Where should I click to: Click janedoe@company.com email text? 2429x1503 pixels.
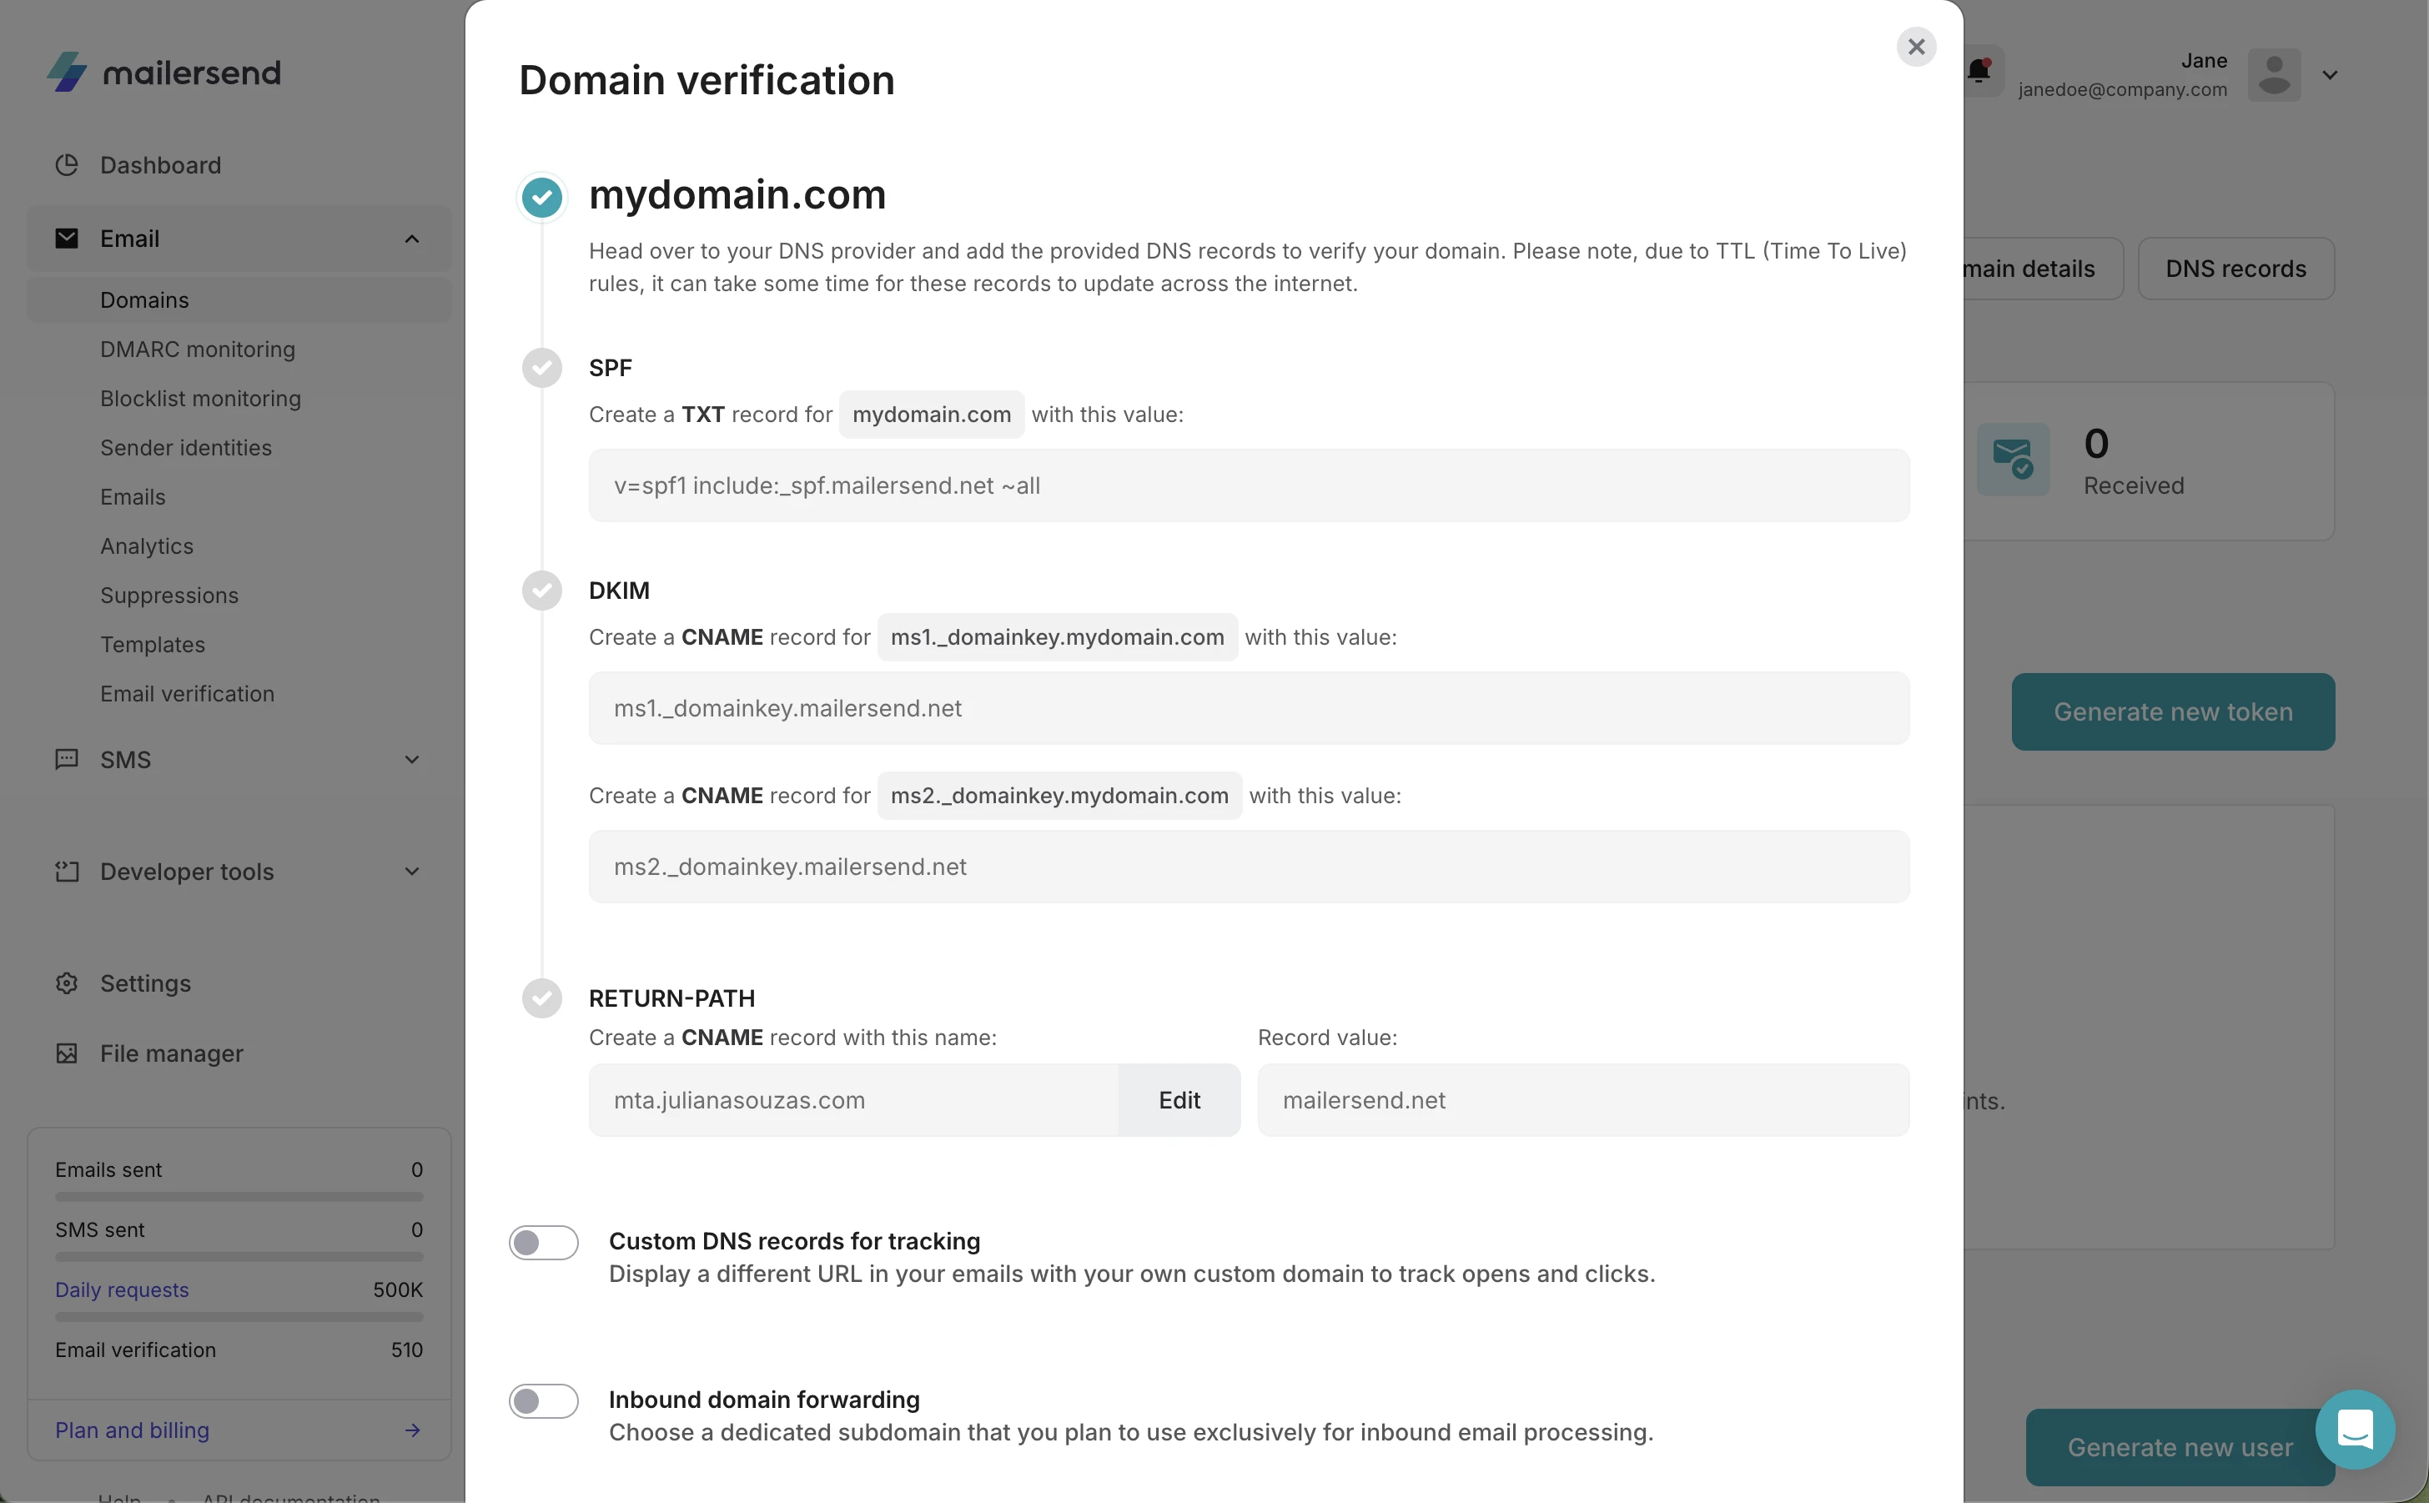(x=2122, y=89)
